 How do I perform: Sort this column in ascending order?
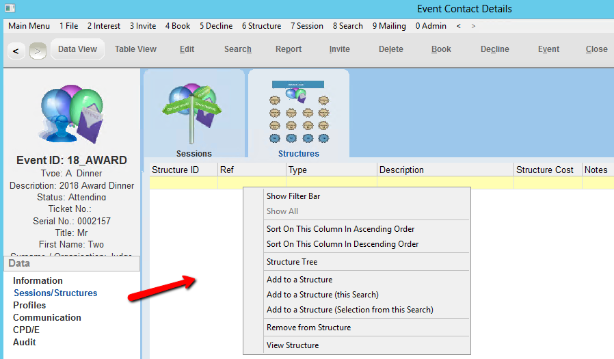pyautogui.click(x=341, y=229)
